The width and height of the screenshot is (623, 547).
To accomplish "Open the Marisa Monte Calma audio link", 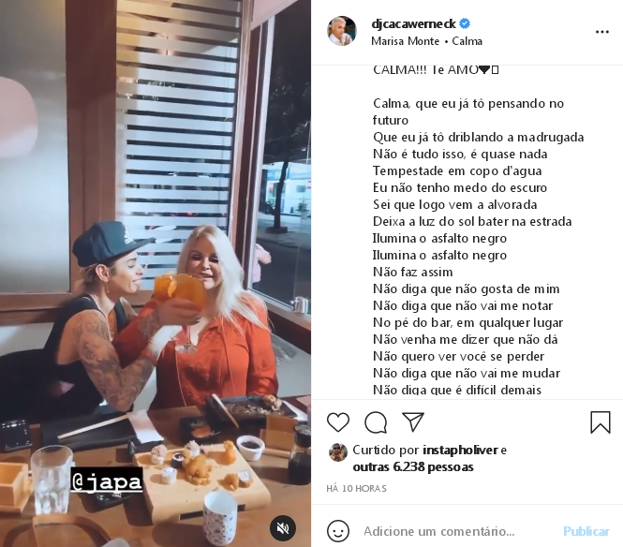I will coord(426,41).
